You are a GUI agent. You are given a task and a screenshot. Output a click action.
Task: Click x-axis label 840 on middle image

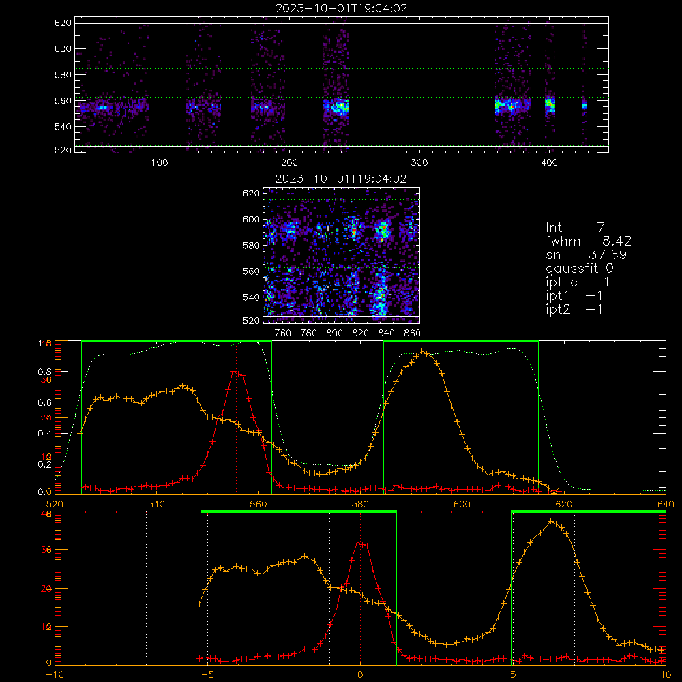[x=386, y=333]
